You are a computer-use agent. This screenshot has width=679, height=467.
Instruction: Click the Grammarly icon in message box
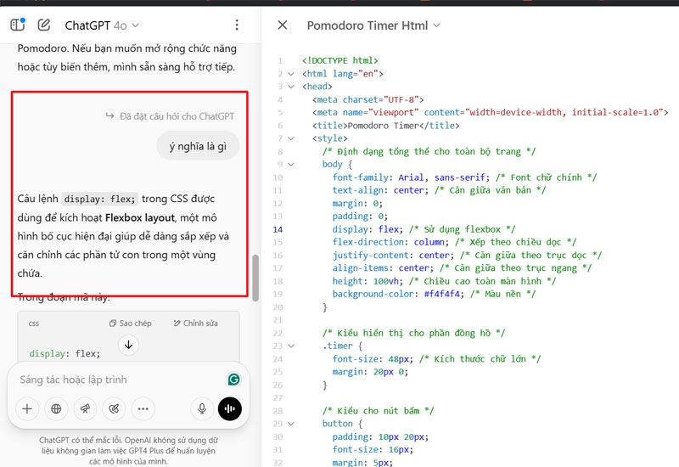point(233,380)
